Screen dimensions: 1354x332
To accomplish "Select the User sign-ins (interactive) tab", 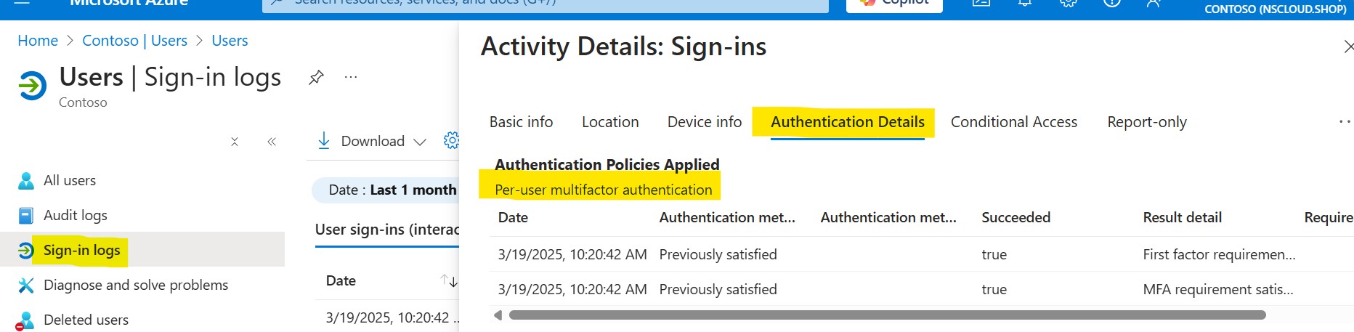I will pyautogui.click(x=387, y=230).
